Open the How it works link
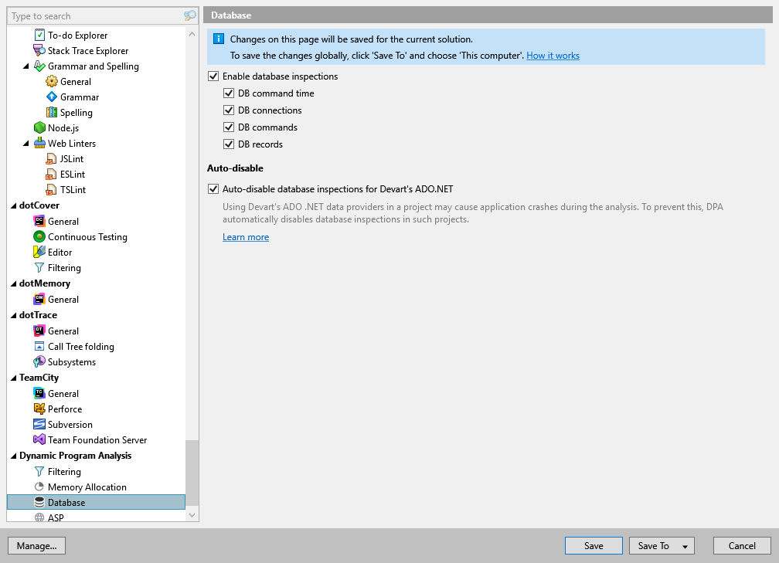Viewport: 779px width, 563px height. 553,55
